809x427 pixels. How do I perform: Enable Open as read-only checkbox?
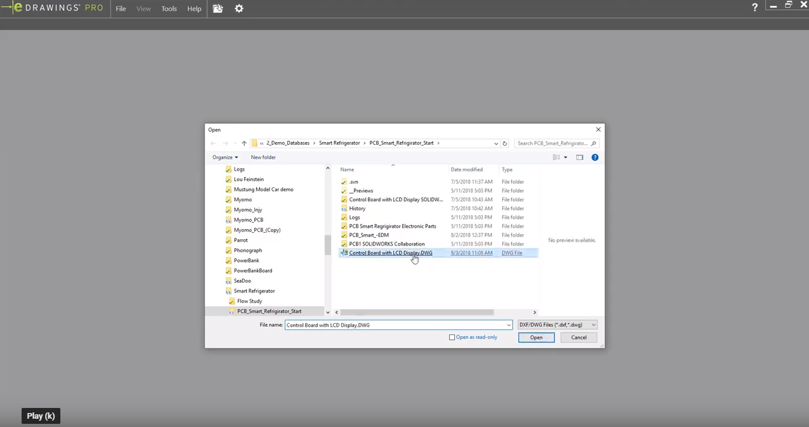click(452, 338)
